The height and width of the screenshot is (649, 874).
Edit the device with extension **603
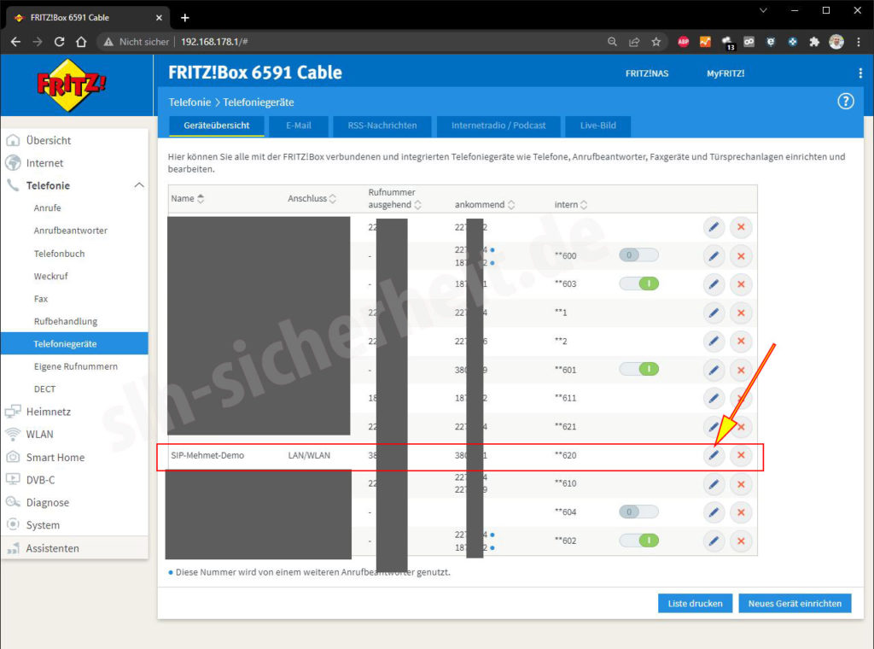click(714, 284)
